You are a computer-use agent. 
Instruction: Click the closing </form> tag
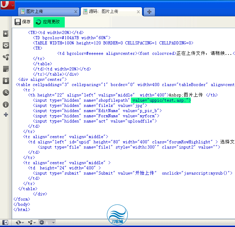pyautogui.click(x=22, y=199)
